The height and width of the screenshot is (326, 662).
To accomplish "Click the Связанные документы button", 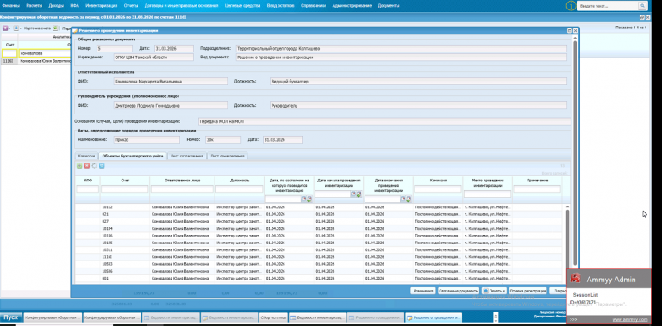I will point(459,291).
